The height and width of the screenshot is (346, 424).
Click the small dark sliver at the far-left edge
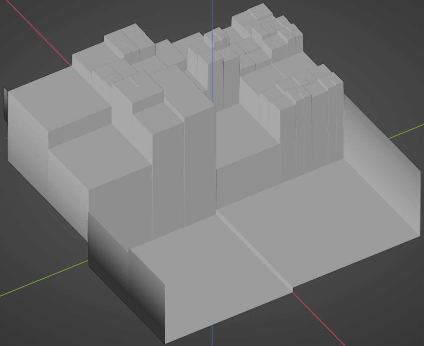[x=5, y=104]
